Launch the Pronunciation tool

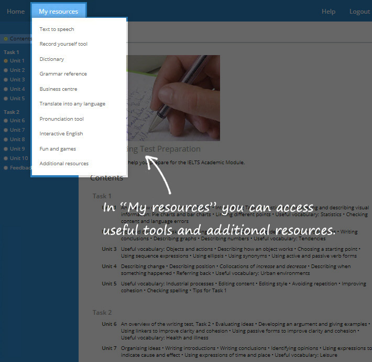pos(61,119)
